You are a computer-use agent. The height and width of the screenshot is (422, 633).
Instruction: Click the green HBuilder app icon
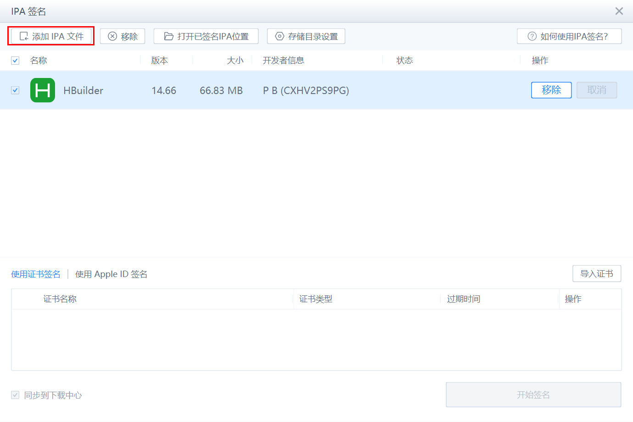click(43, 90)
